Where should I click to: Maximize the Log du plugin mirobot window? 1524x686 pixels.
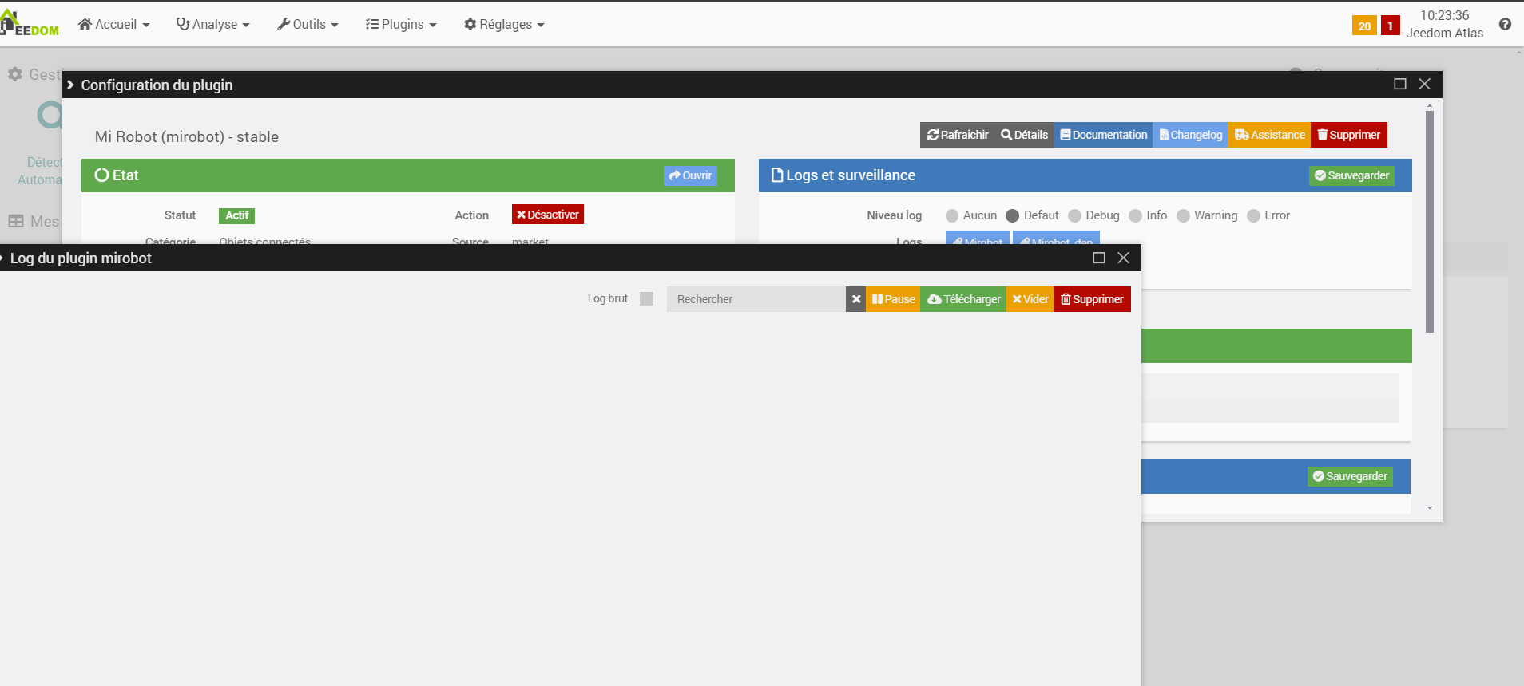1099,258
